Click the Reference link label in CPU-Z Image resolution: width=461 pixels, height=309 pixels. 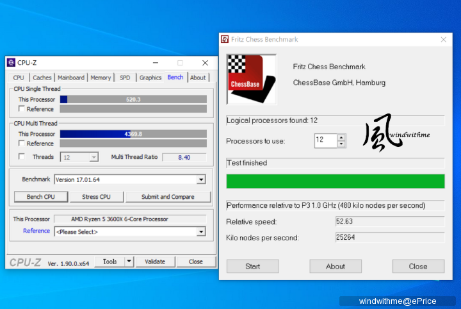pos(36,231)
